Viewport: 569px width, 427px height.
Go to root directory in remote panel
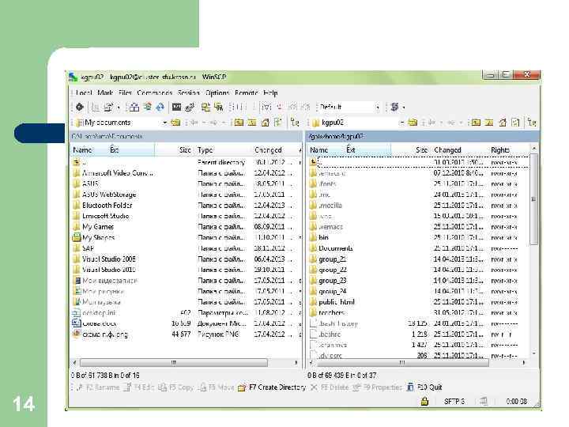(x=489, y=123)
